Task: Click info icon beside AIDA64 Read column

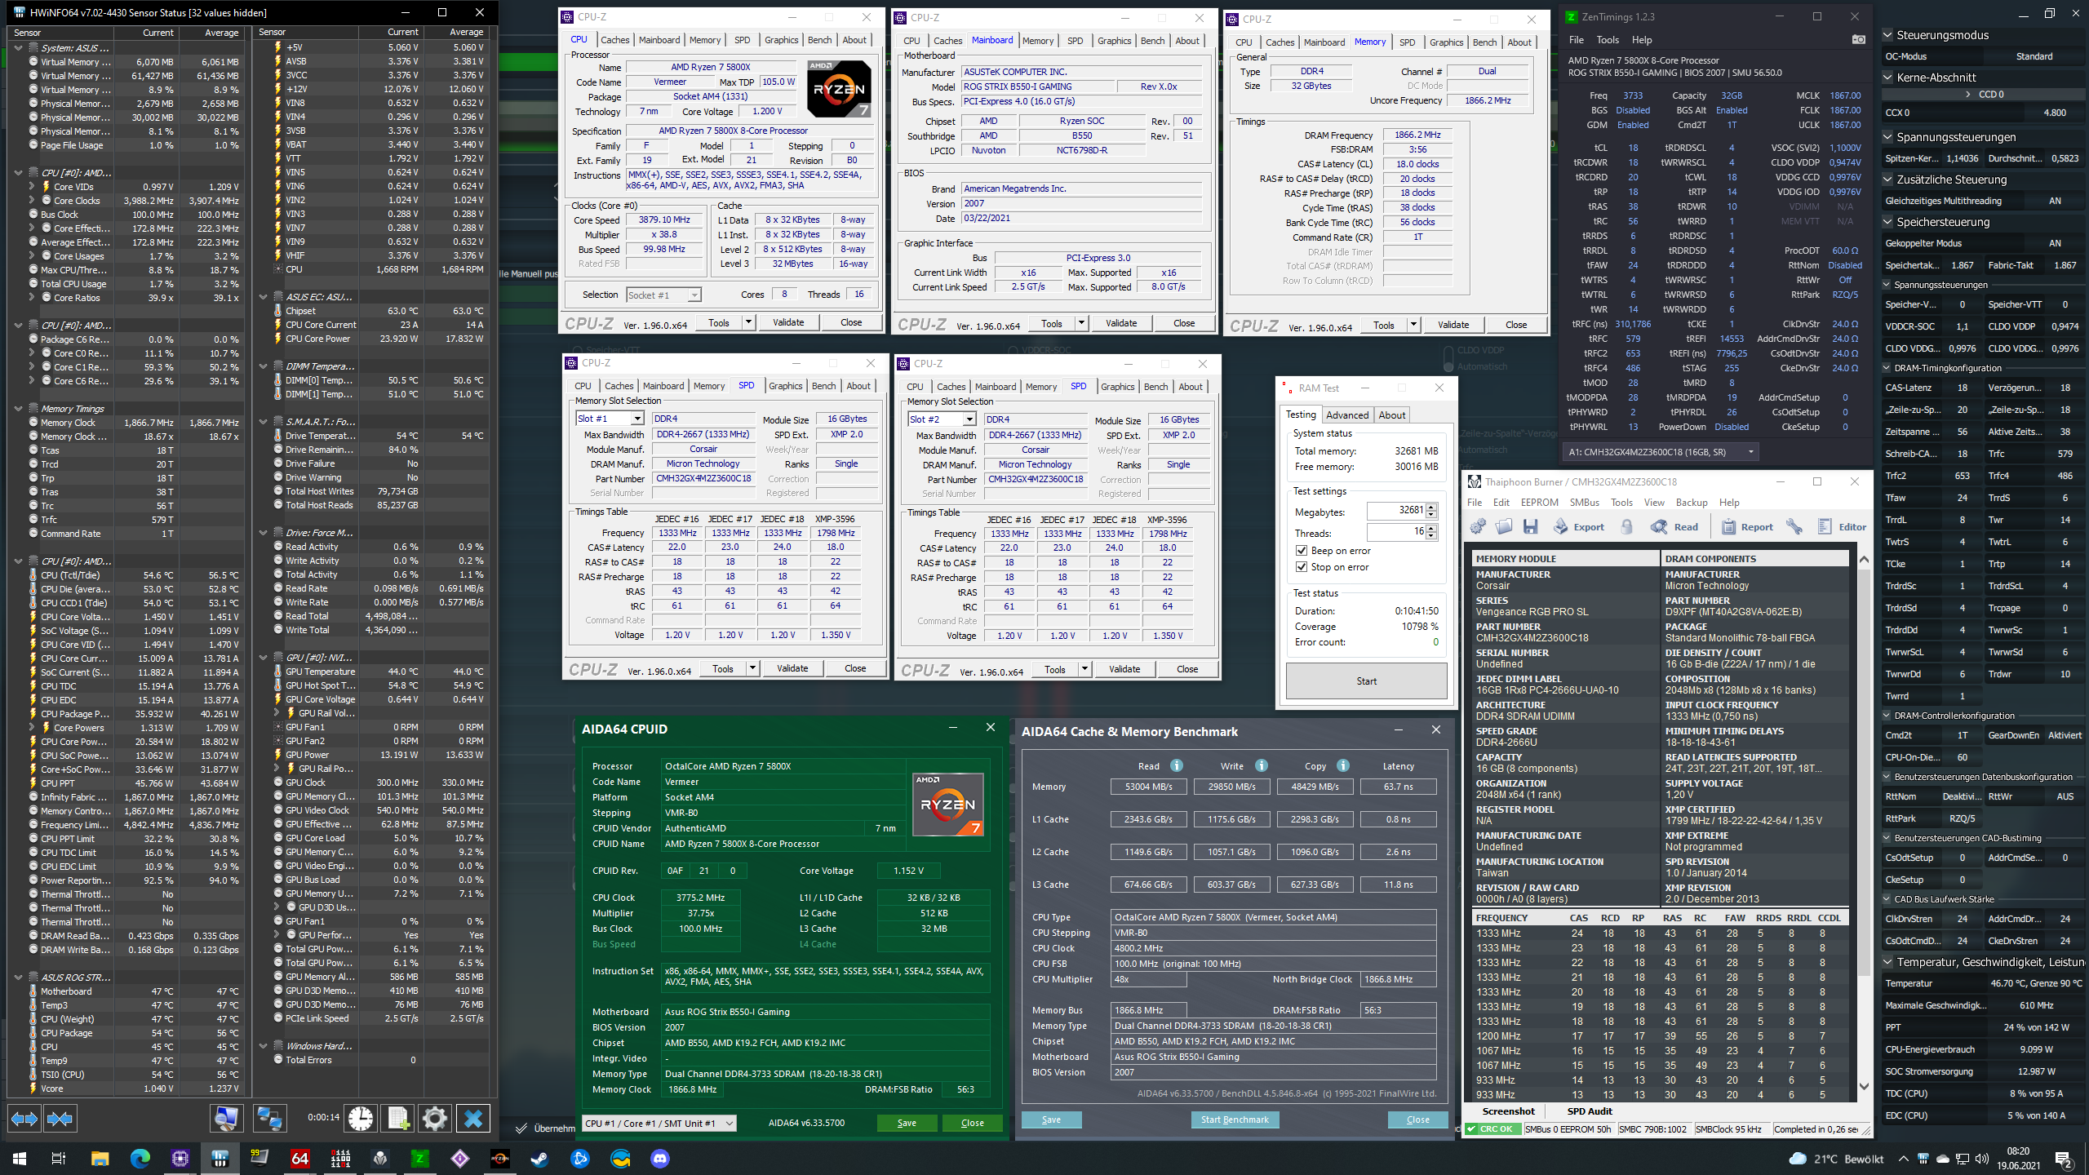Action: pos(1177,765)
